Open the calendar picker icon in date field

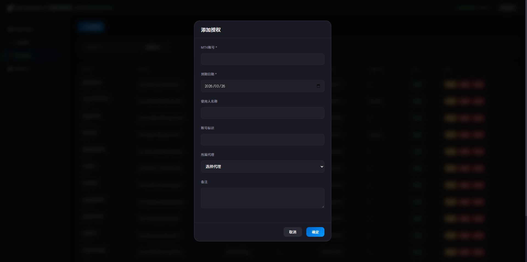pyautogui.click(x=318, y=86)
